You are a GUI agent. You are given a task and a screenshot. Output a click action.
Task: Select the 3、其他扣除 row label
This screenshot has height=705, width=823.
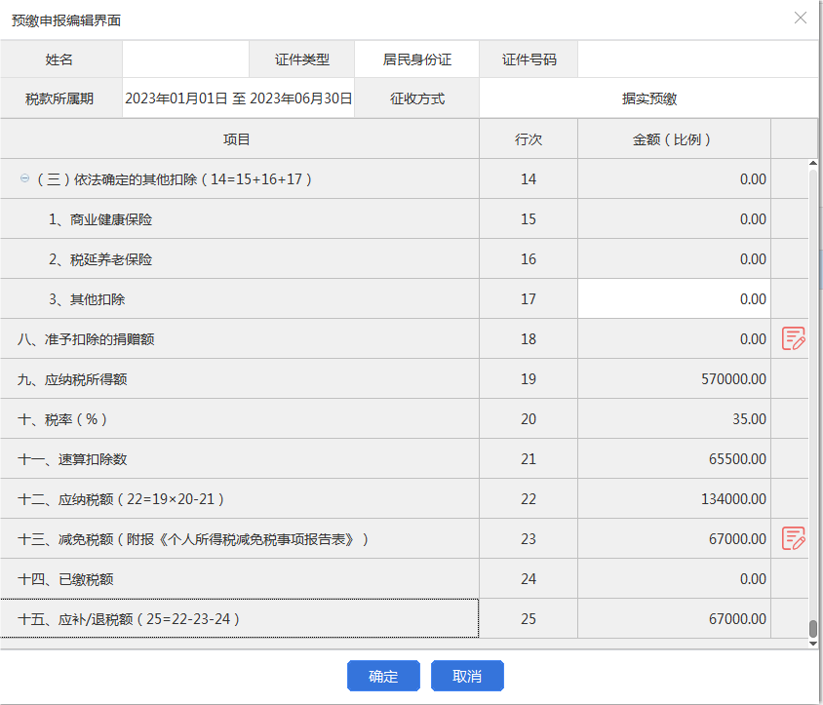click(x=87, y=299)
